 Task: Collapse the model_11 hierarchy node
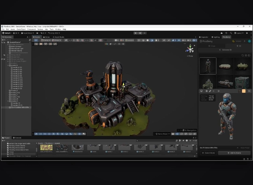tap(8, 101)
